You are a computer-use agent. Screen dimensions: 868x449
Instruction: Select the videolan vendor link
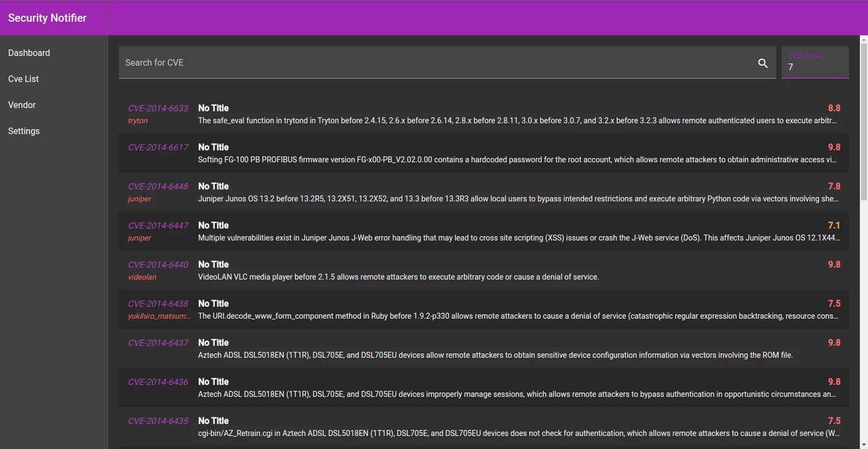click(x=142, y=277)
